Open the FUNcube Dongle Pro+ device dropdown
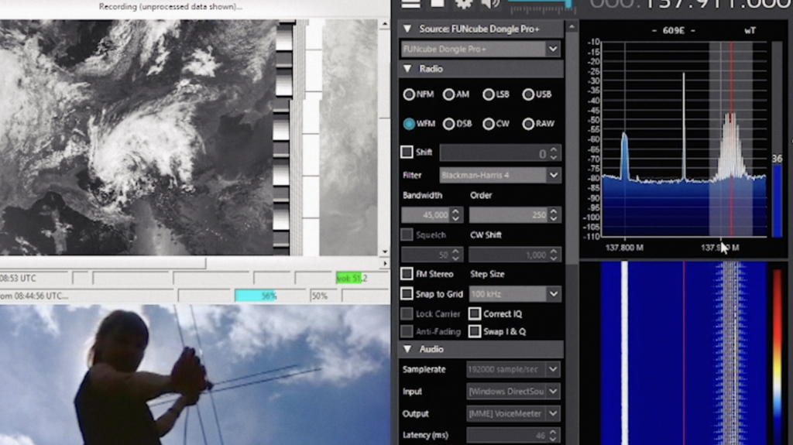The height and width of the screenshot is (445, 793). tap(553, 49)
